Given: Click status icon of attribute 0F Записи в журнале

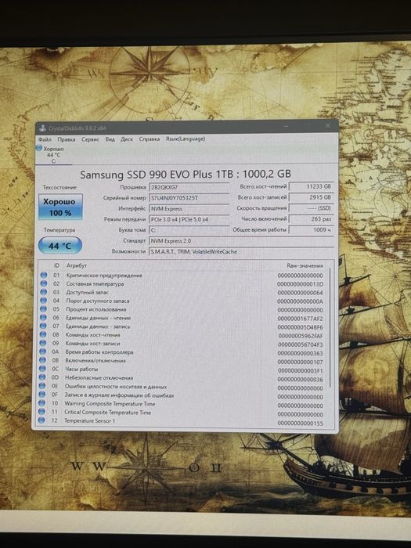Looking at the screenshot, I should (42, 395).
